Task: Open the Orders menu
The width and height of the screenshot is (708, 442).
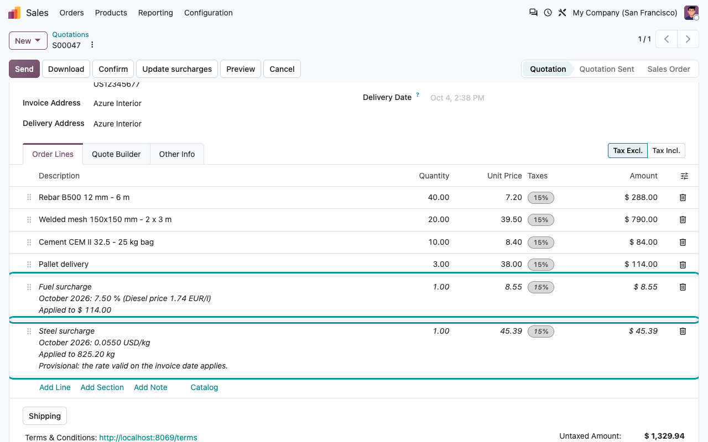Action: click(72, 13)
